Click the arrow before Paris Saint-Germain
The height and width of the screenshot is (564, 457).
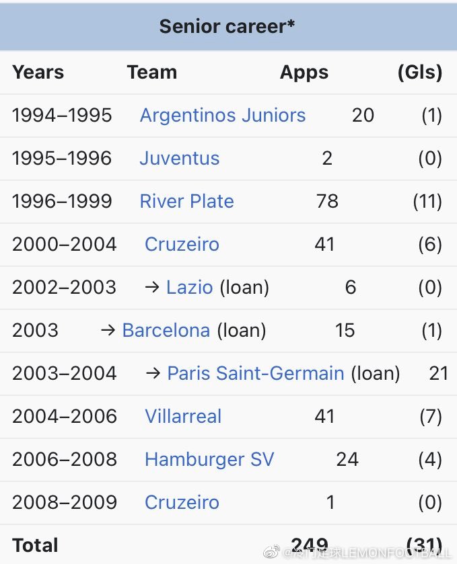click(x=153, y=373)
